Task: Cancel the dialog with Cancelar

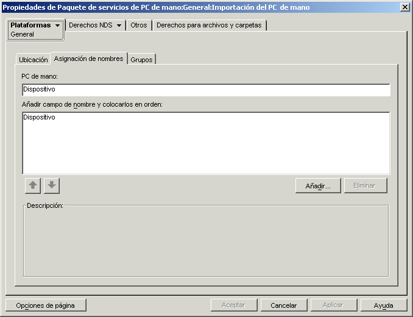Action: pyautogui.click(x=284, y=305)
